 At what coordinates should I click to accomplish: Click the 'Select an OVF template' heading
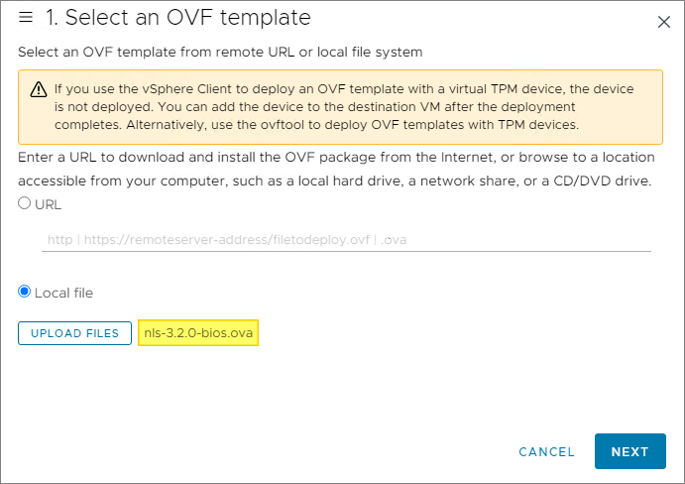point(190,18)
